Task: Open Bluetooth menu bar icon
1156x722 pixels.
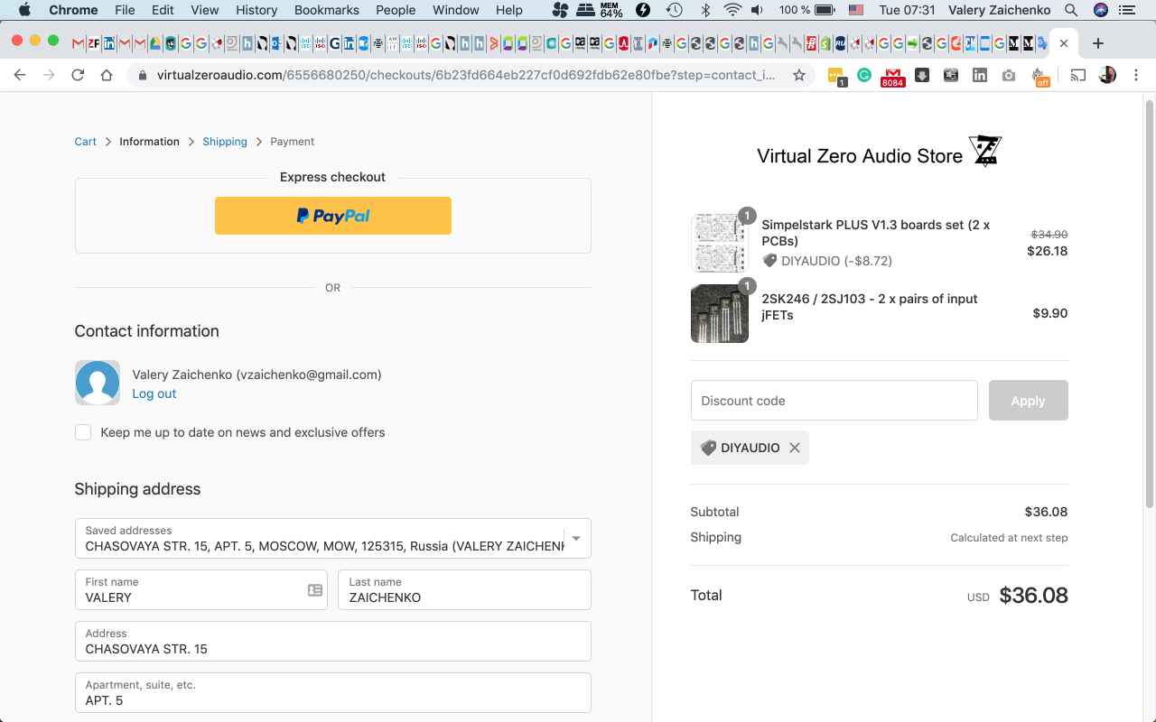Action: point(705,10)
